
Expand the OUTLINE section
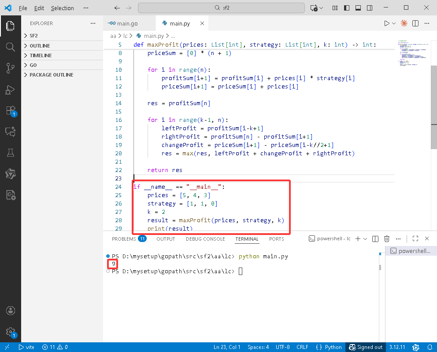click(x=62, y=46)
